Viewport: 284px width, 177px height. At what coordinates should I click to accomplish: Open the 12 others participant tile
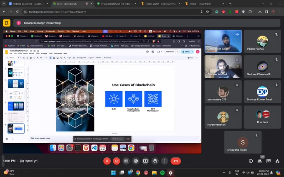click(262, 117)
